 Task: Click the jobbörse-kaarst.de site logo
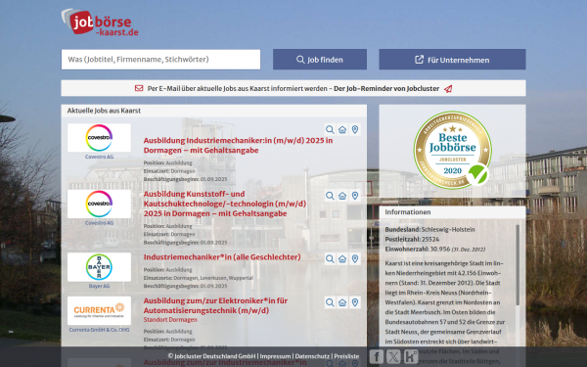100,23
